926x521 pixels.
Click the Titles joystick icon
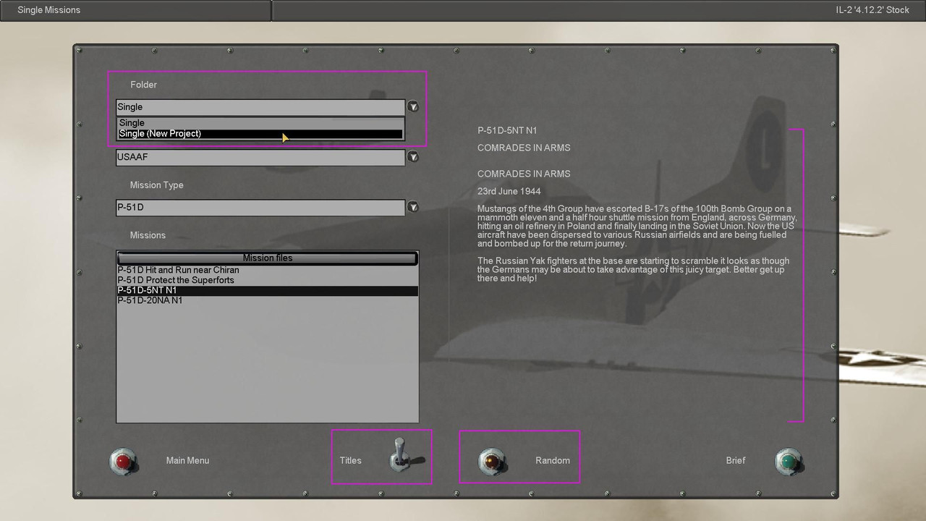point(406,456)
